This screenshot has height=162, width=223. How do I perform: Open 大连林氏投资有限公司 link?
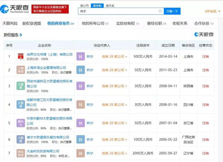click(43, 151)
